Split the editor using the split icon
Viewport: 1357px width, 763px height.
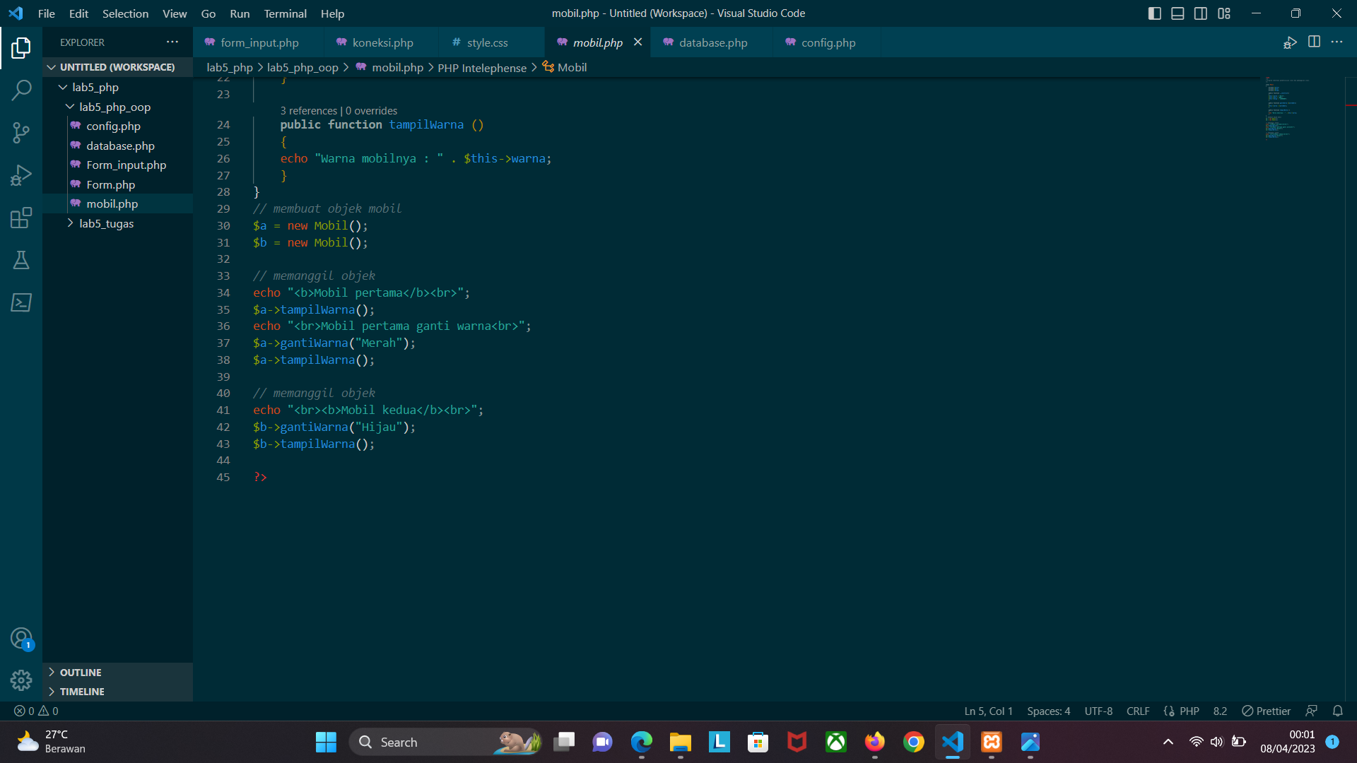pyautogui.click(x=1315, y=42)
